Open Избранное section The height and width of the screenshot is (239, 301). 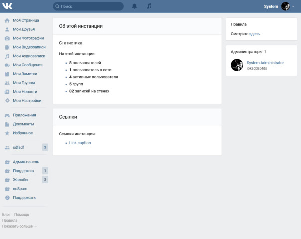pos(23,133)
